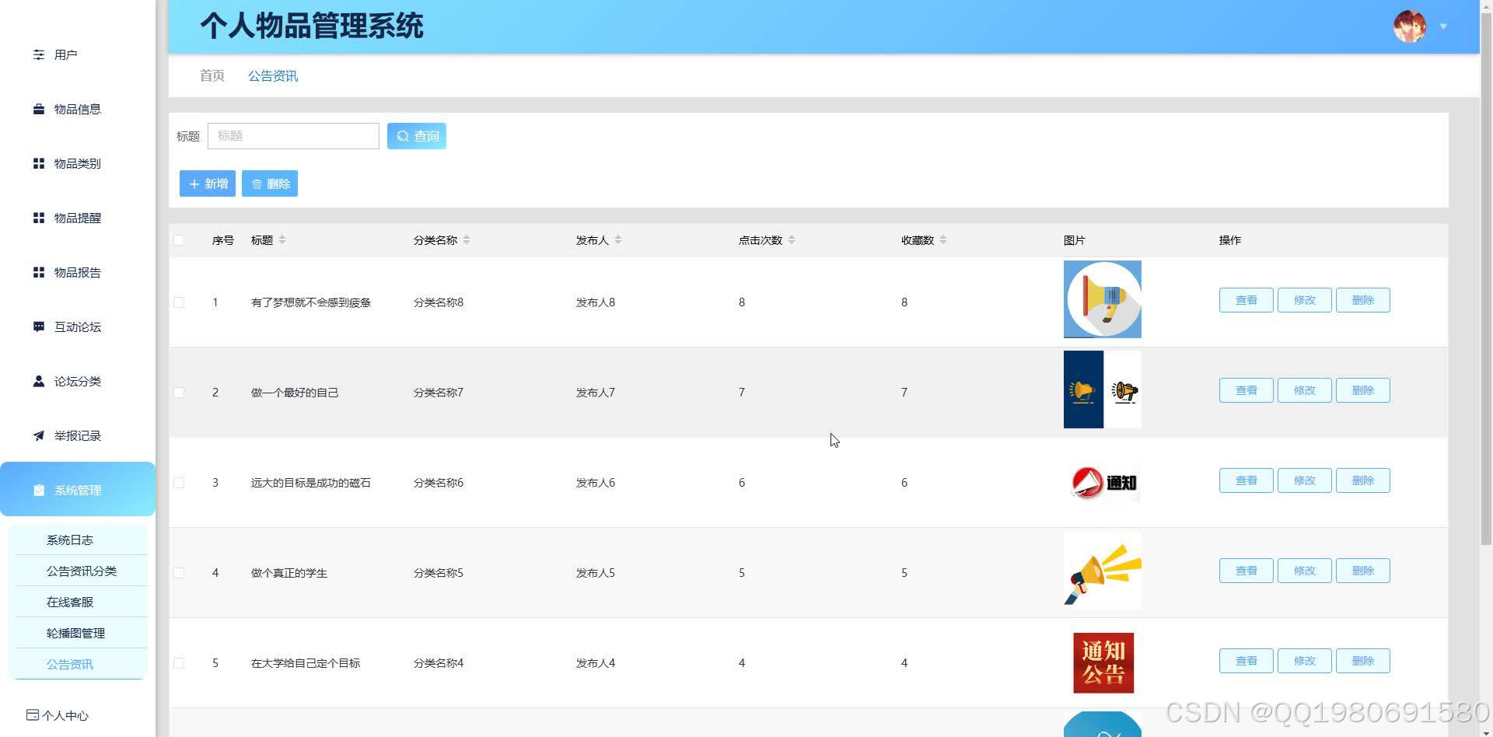This screenshot has width=1493, height=737.
Task: Click 删除 for row 远大的目标是成功的磁石
Action: (1363, 480)
